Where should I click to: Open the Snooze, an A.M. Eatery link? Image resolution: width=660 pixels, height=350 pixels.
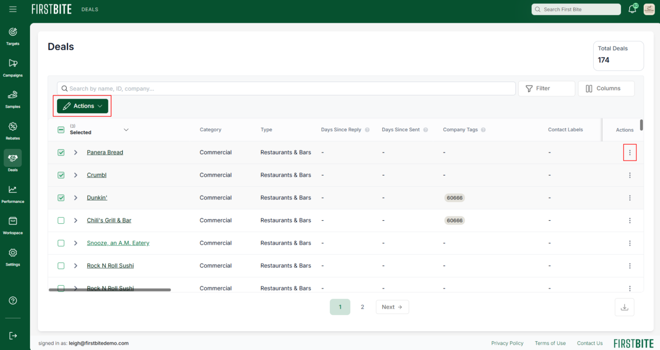point(118,243)
